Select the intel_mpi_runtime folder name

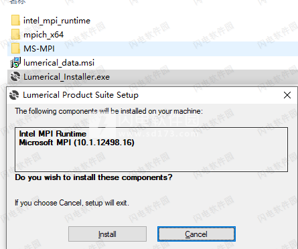[x=57, y=21]
